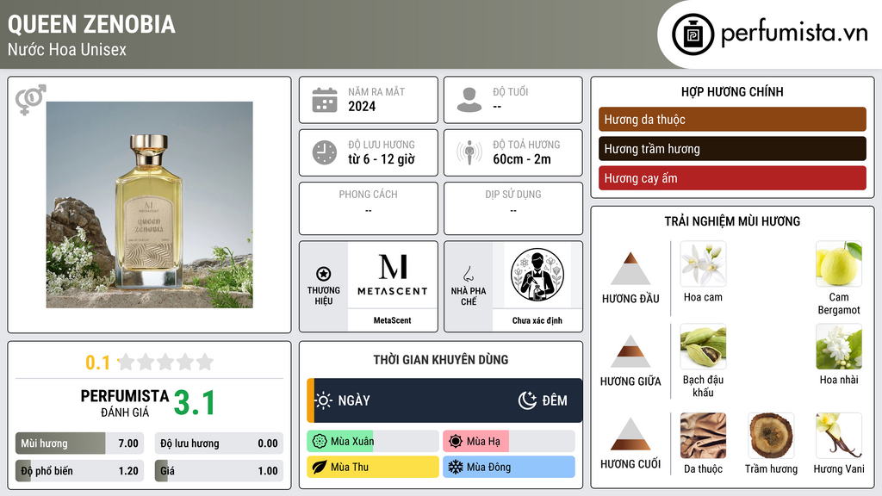Click the five-star rating row
The width and height of the screenshot is (882, 496).
click(165, 362)
